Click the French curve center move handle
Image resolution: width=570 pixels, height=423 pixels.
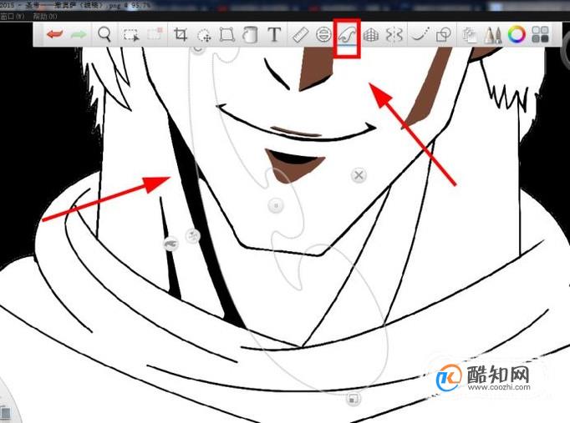[x=276, y=206]
